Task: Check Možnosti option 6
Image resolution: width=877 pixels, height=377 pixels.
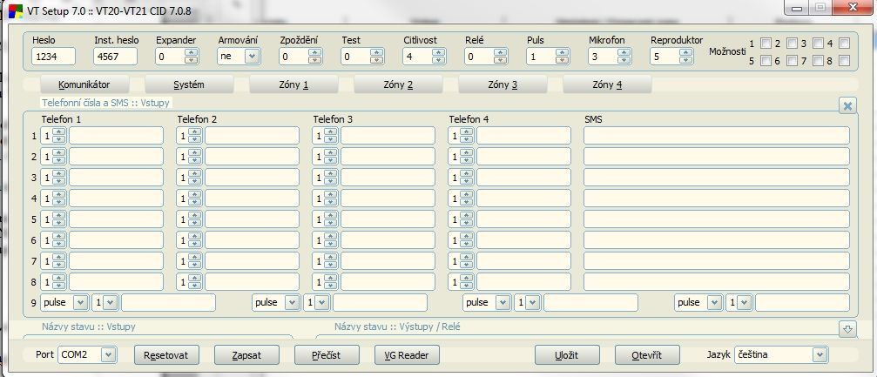Action: point(793,62)
